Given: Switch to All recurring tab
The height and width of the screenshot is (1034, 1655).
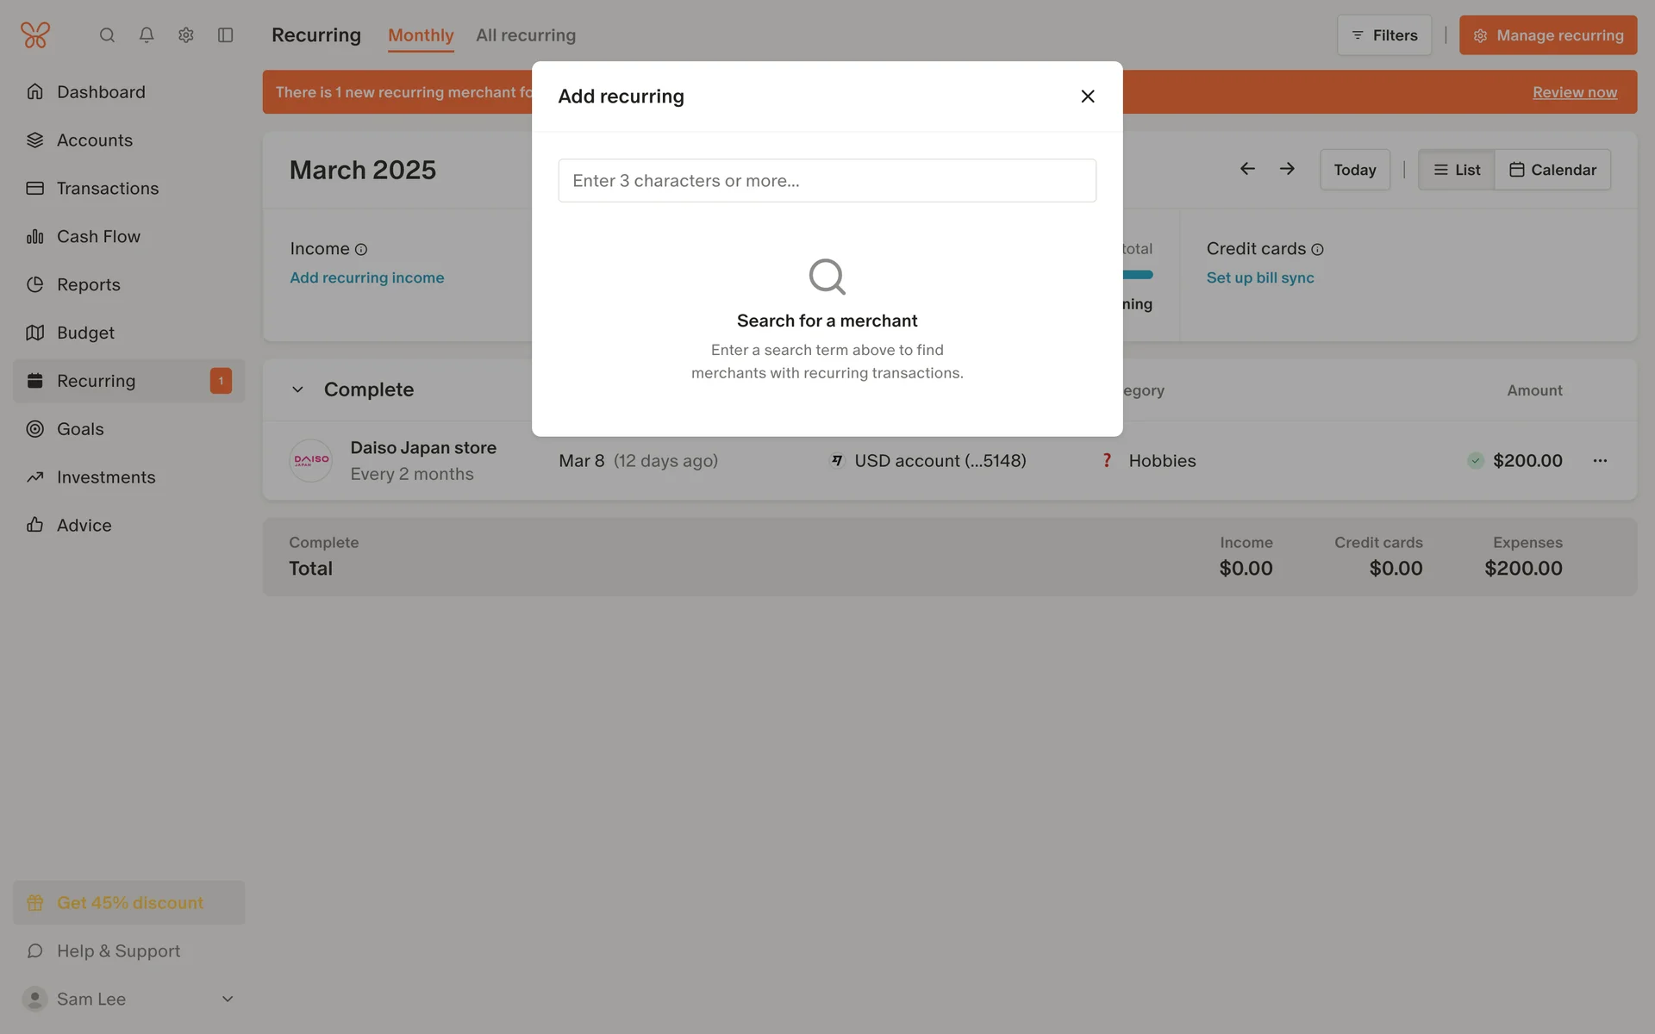Looking at the screenshot, I should 526,35.
